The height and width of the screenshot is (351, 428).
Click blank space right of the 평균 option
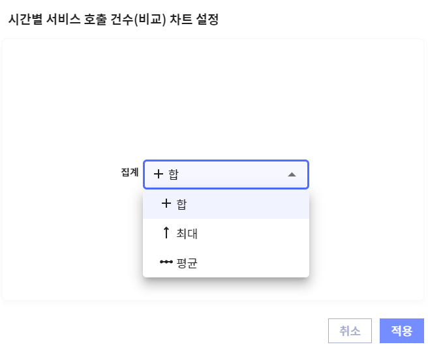[261, 263]
